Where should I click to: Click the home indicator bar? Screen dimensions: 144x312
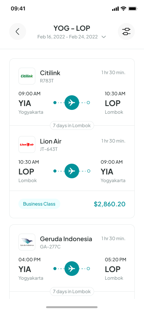coord(72,307)
